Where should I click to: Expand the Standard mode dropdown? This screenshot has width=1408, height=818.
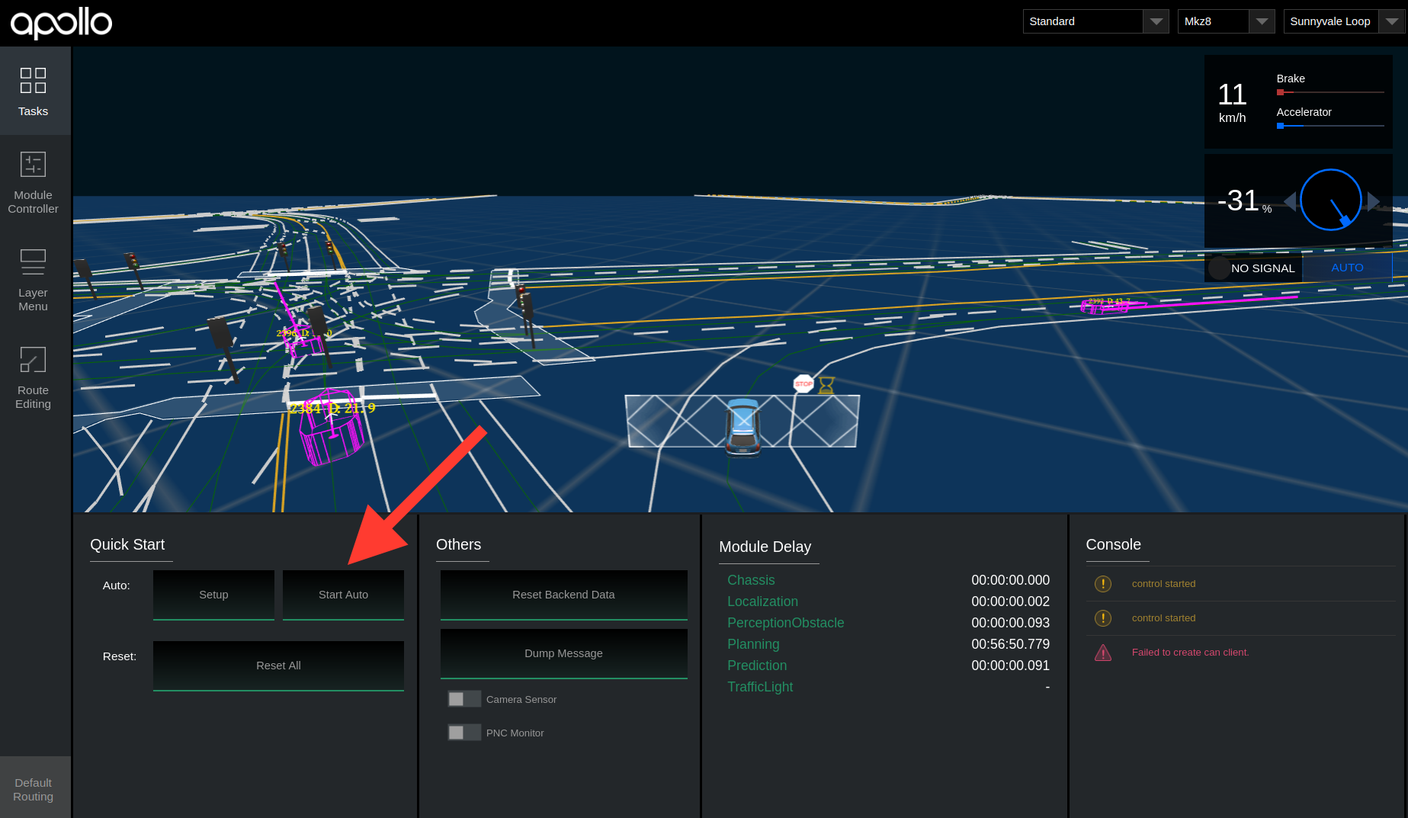tap(1095, 21)
